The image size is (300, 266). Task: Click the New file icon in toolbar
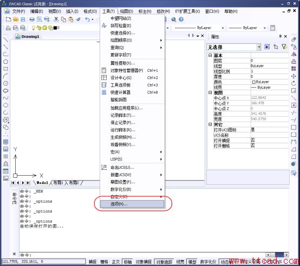[8, 19]
